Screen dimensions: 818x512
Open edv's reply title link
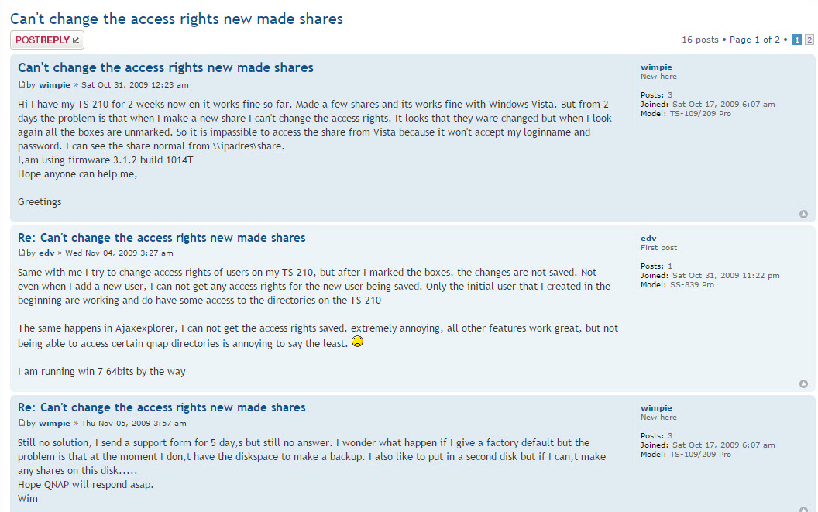pos(162,238)
